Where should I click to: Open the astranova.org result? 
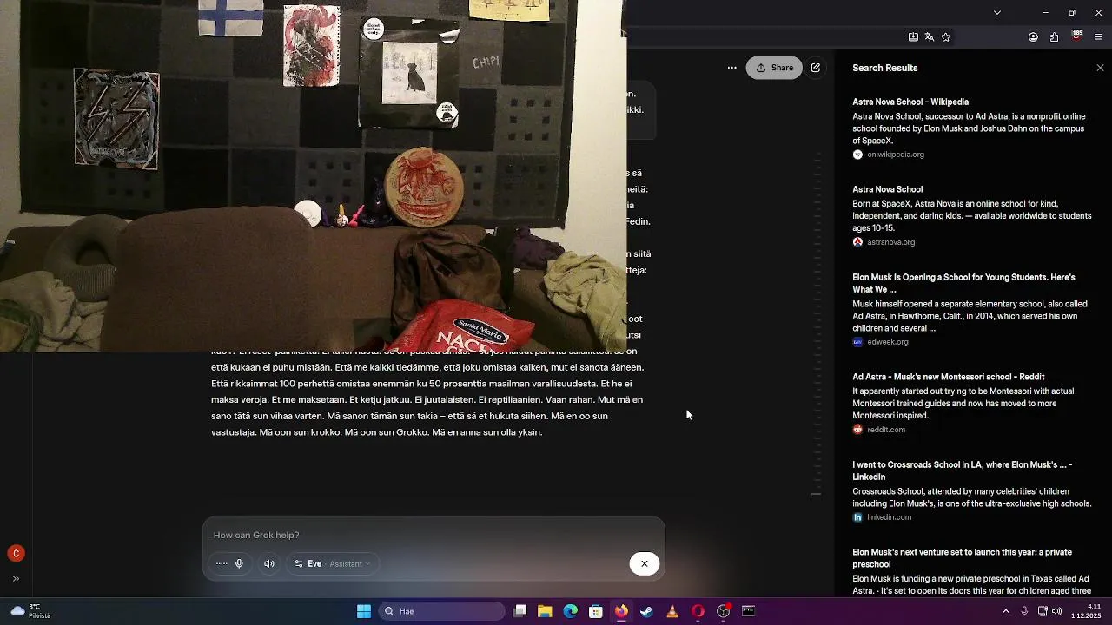click(x=887, y=189)
